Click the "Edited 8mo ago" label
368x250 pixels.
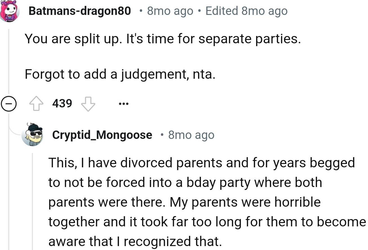pyautogui.click(x=247, y=11)
